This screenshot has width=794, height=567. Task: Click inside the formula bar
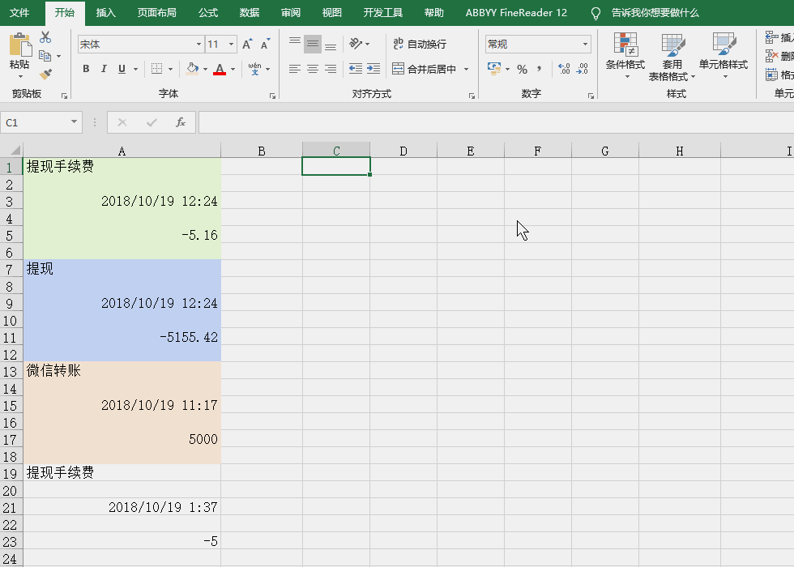click(x=496, y=122)
